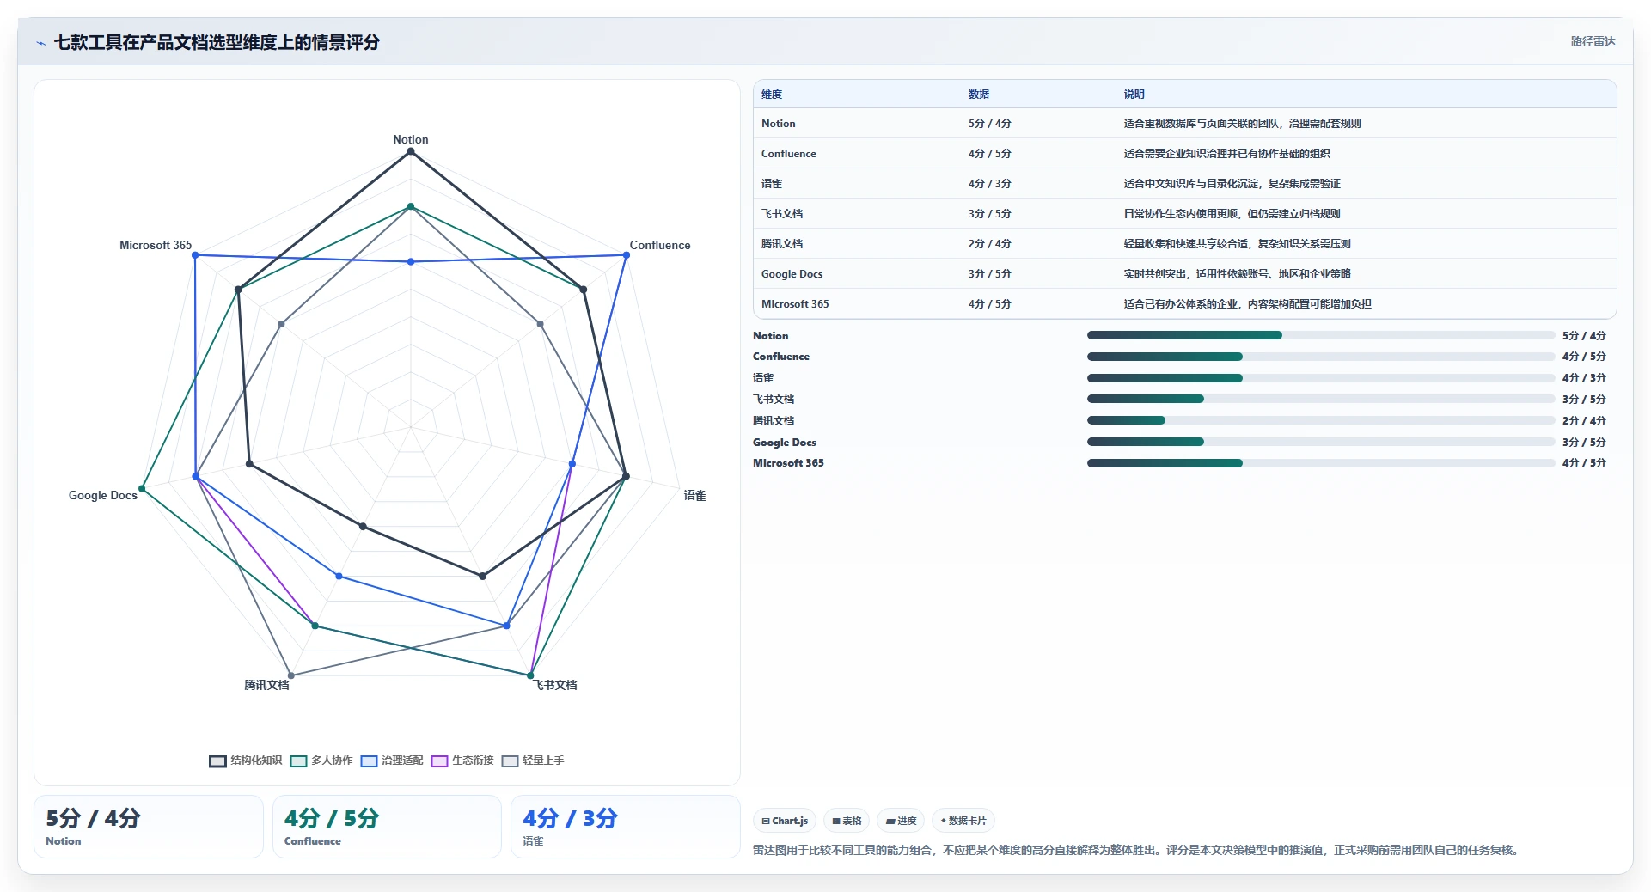Click the teal data point at Google Docs tip
Screen dimensions: 1651x892
point(142,489)
